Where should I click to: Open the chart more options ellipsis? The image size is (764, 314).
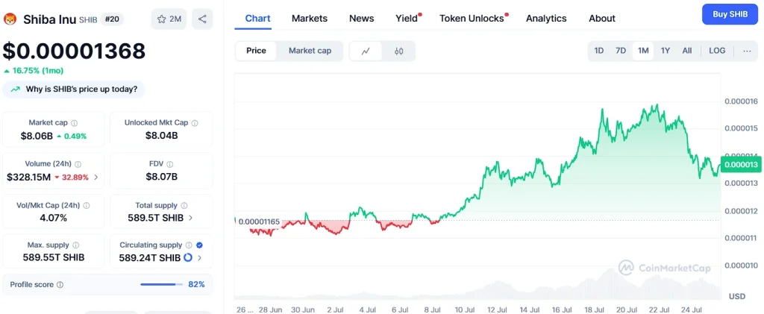click(747, 51)
